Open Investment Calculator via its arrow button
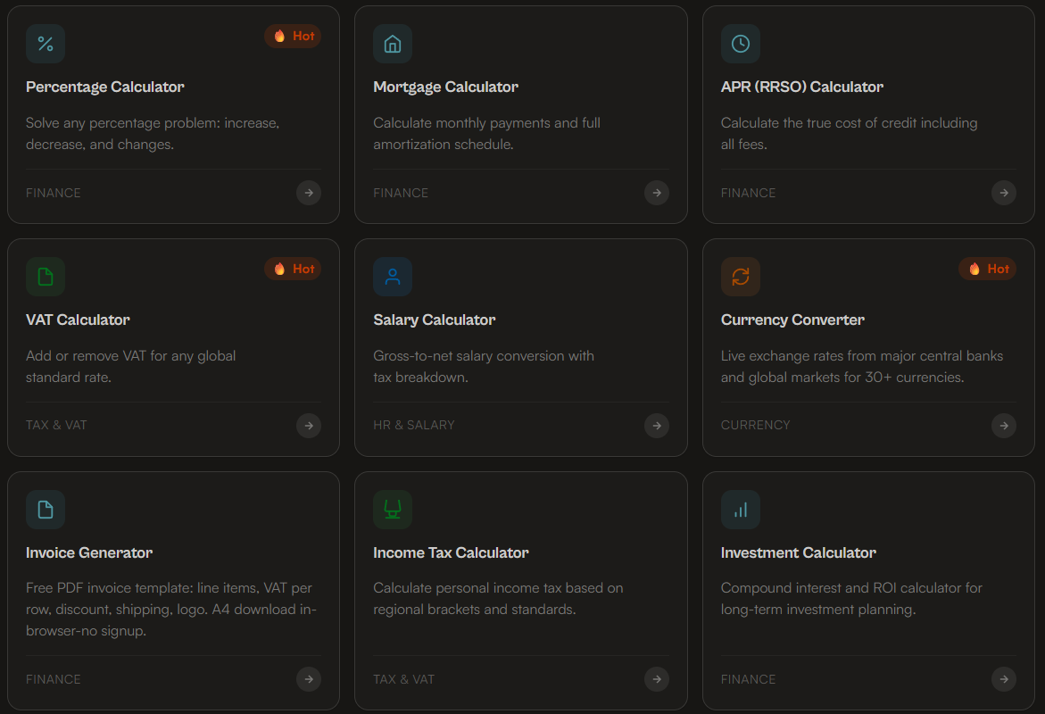1045x714 pixels. point(1004,679)
